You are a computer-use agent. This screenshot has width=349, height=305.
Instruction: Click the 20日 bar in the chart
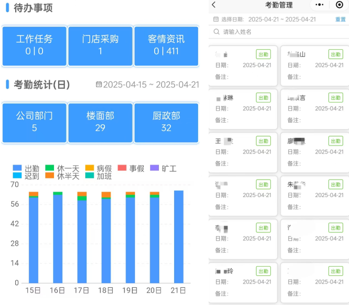(154, 238)
